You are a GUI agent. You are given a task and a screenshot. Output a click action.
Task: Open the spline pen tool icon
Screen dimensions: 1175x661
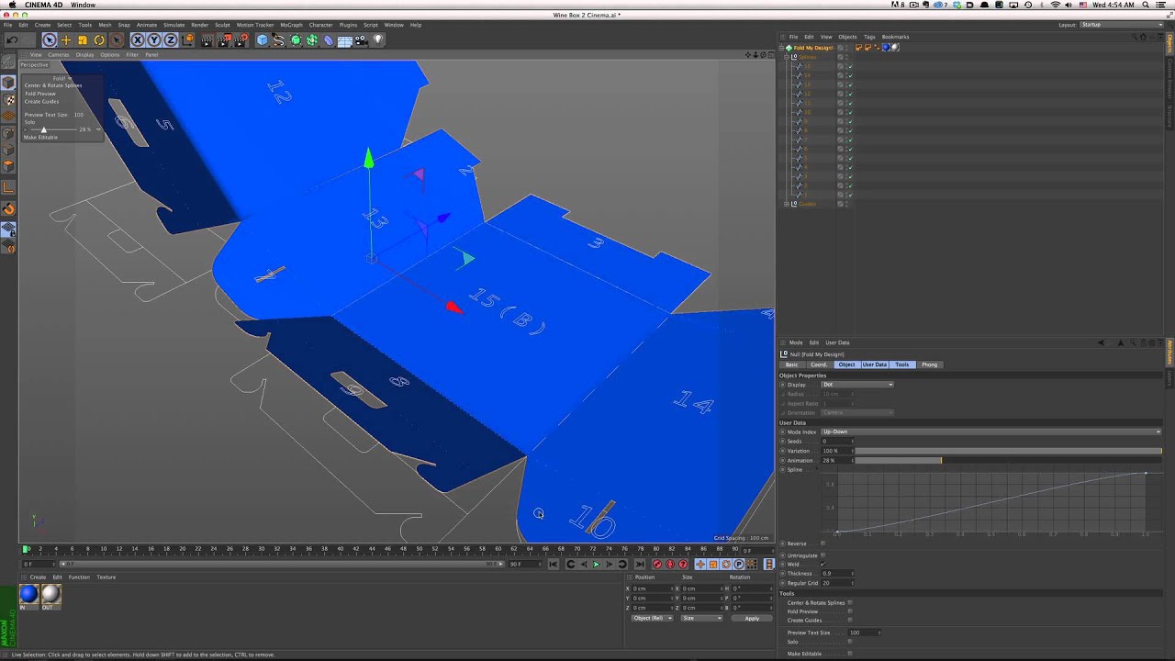click(x=279, y=40)
